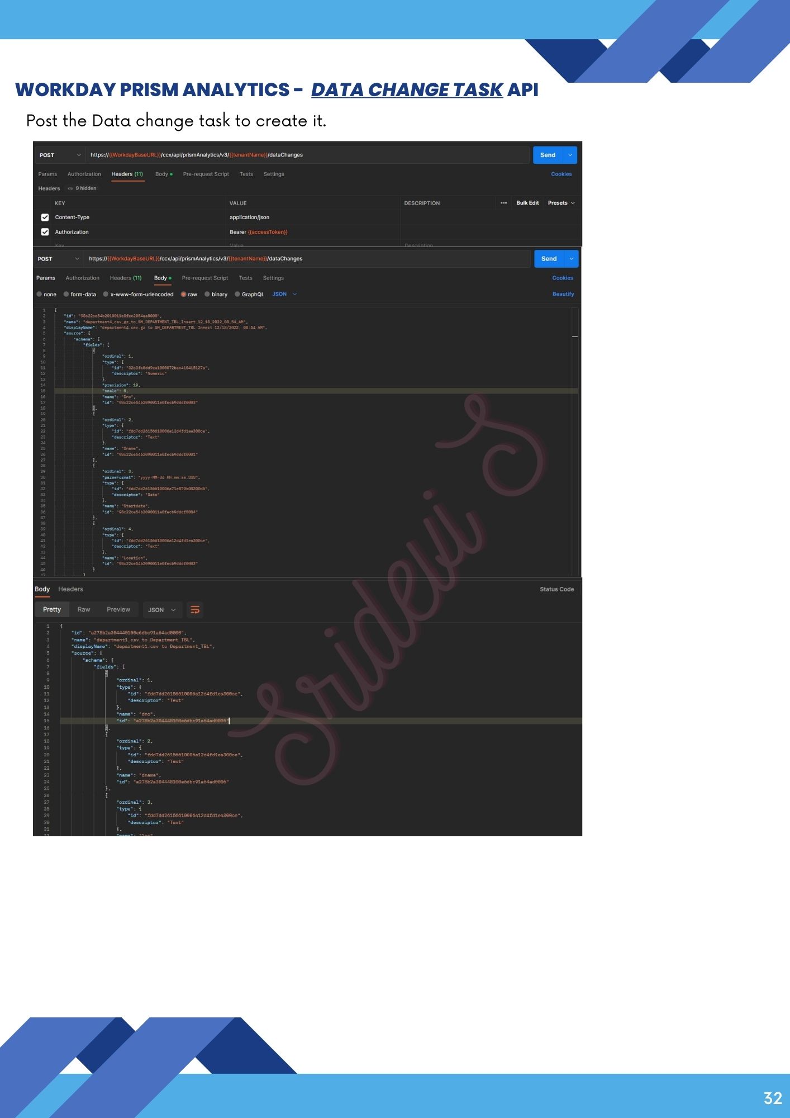Select the response Headers tab
Screen dimensions: 790x1118
coord(70,589)
